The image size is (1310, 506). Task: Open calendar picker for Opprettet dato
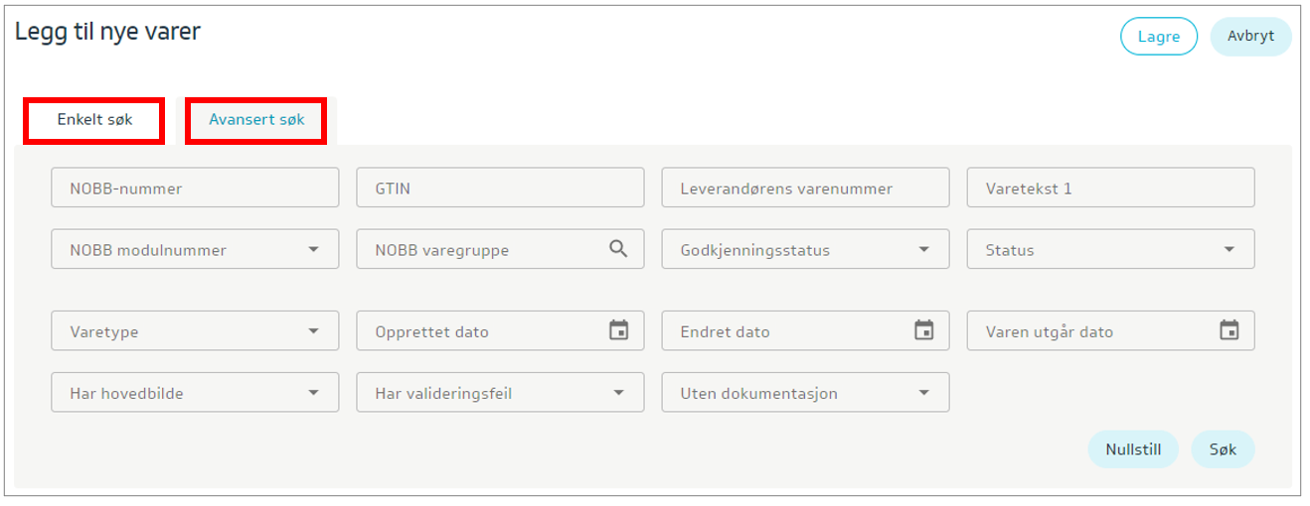pyautogui.click(x=618, y=330)
